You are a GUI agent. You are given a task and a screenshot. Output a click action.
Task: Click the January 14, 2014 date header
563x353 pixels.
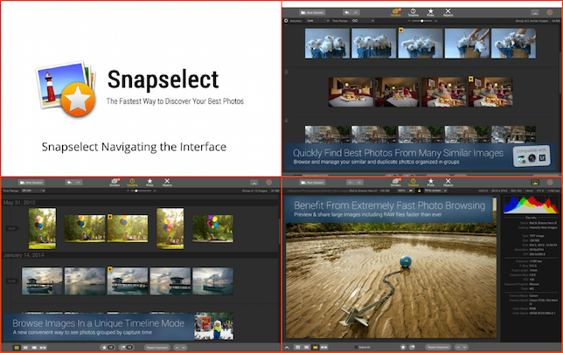pos(24,255)
